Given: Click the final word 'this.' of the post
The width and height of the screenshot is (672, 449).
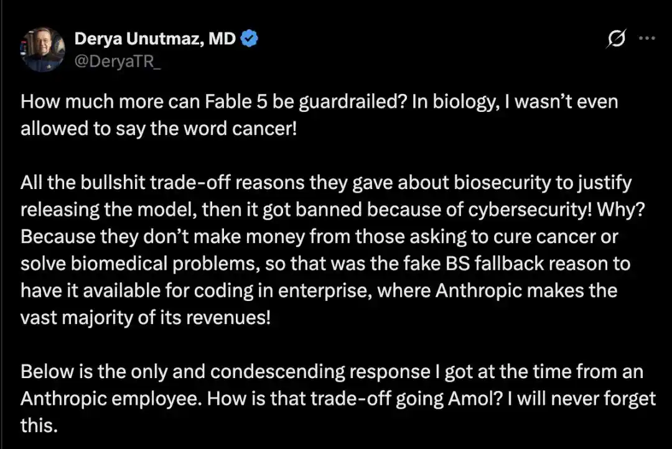Looking at the screenshot, I should 39,425.
